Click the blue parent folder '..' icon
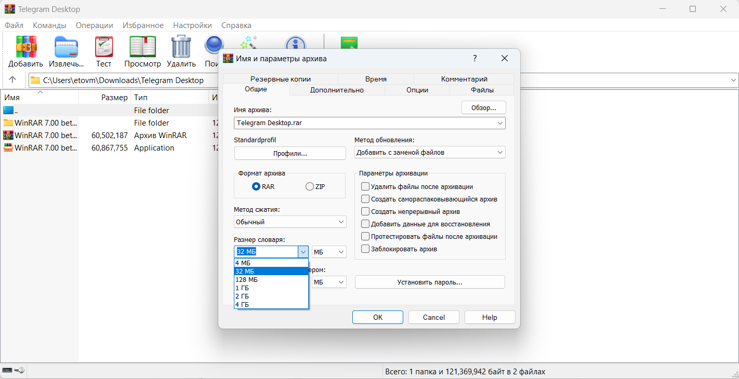This screenshot has height=379, width=739. click(x=8, y=110)
